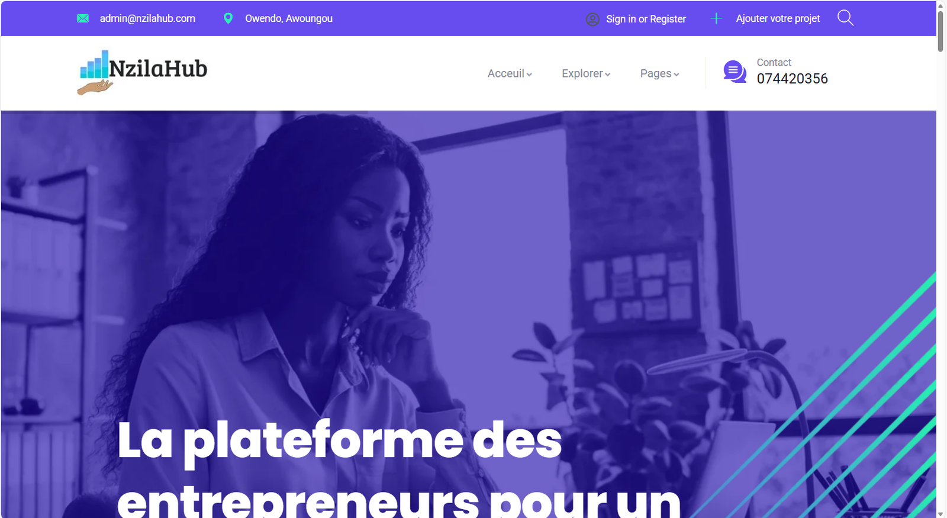
Task: Click the Sign in or Register link
Action: tap(646, 19)
